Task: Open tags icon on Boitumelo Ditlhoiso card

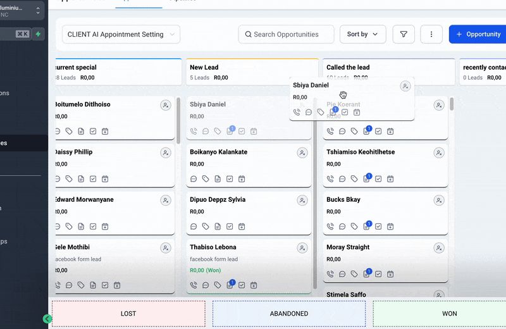Action: (69, 131)
